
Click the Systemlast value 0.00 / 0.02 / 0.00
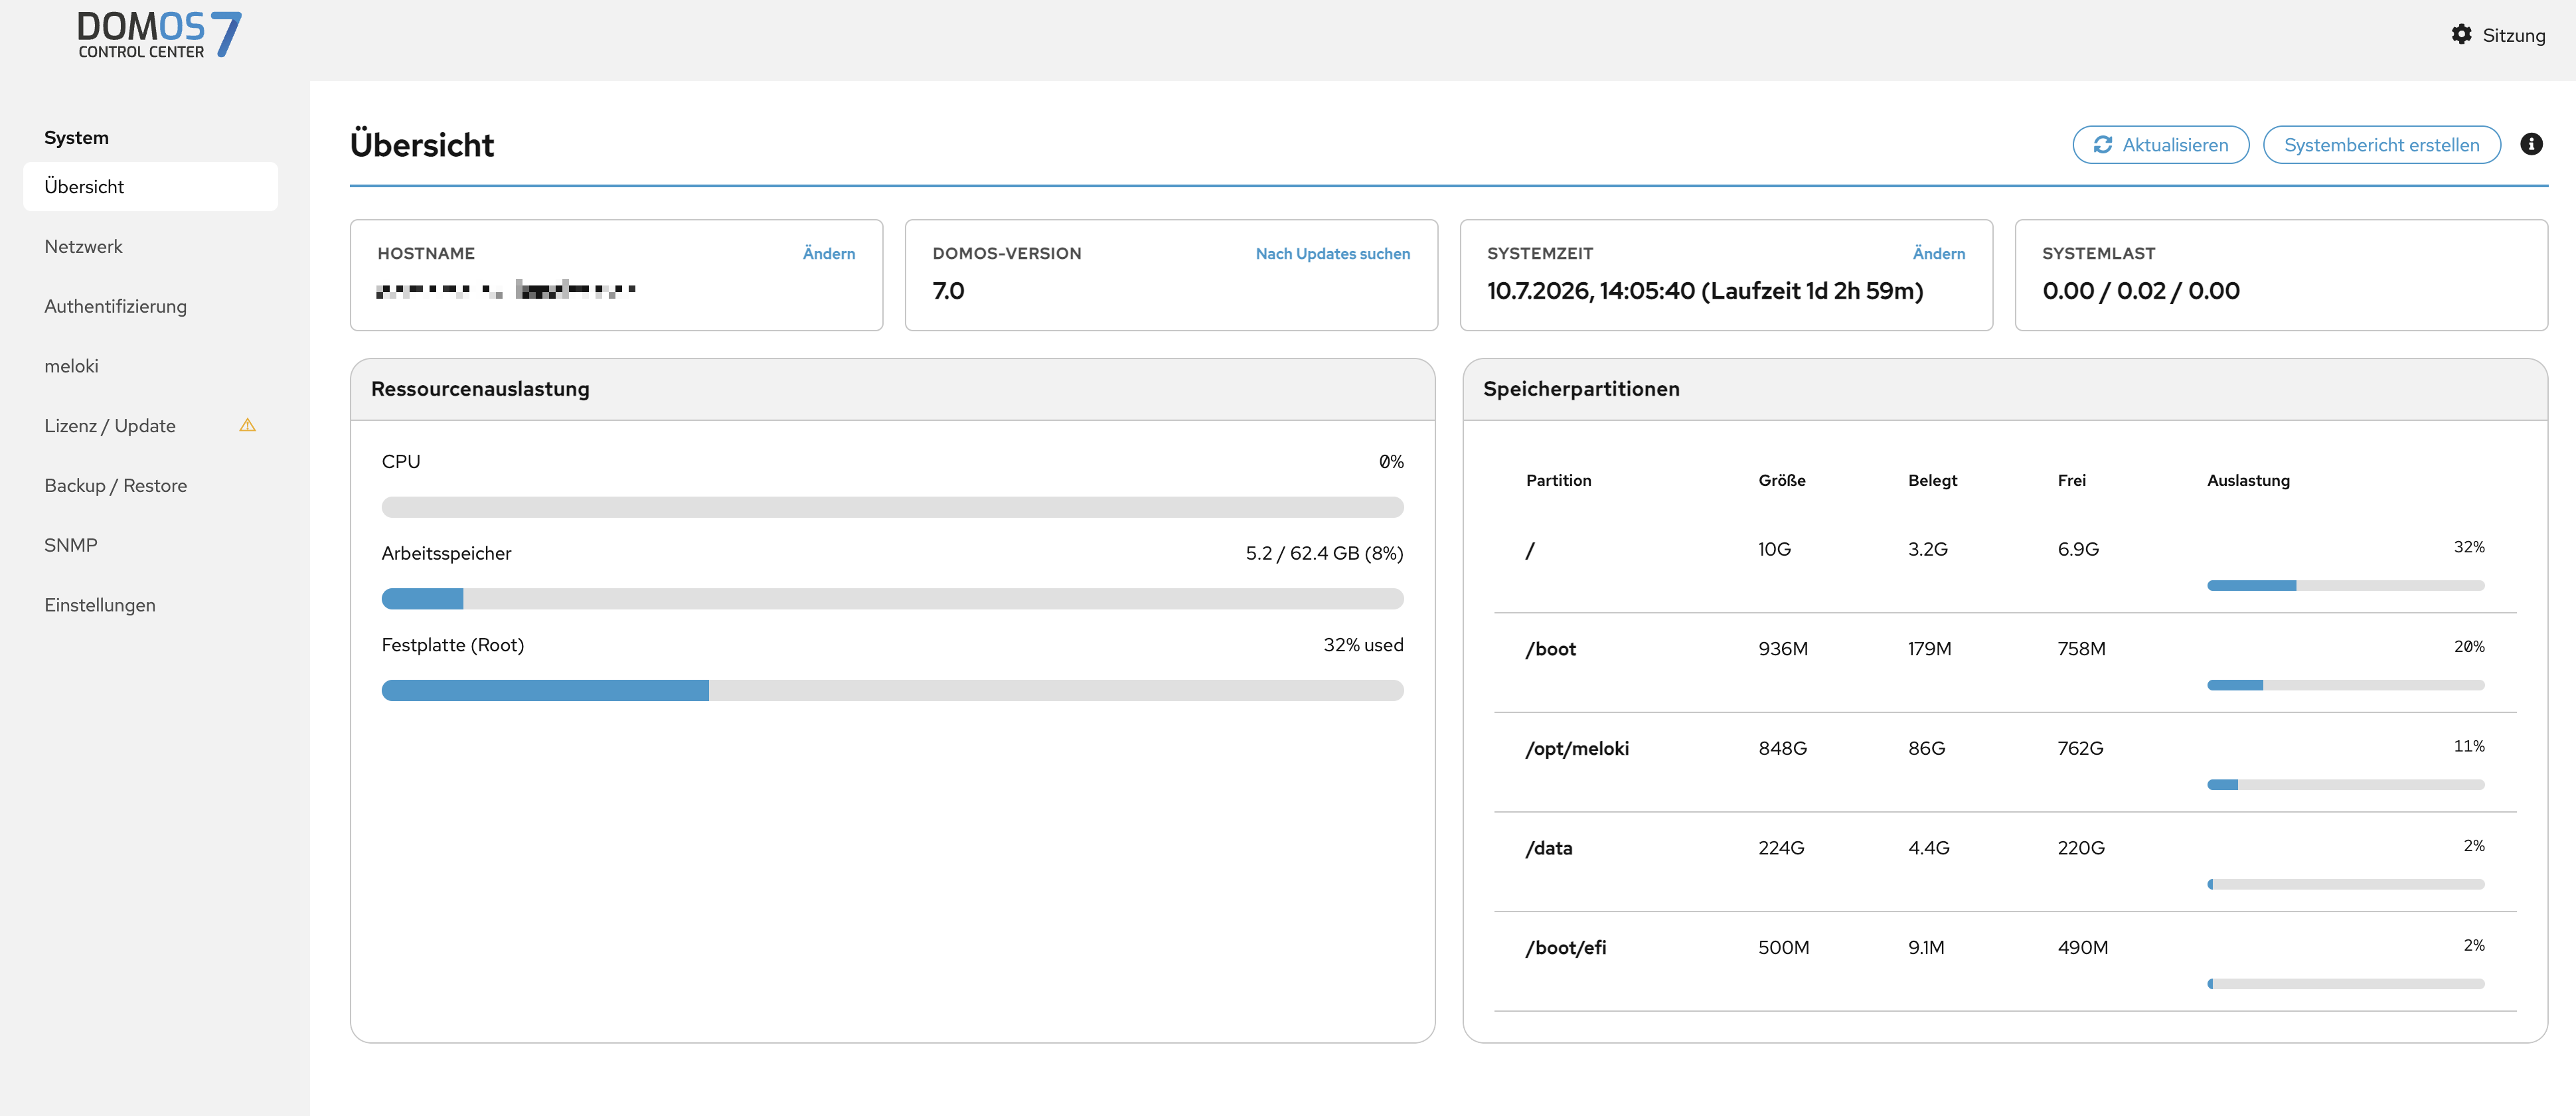[2141, 291]
